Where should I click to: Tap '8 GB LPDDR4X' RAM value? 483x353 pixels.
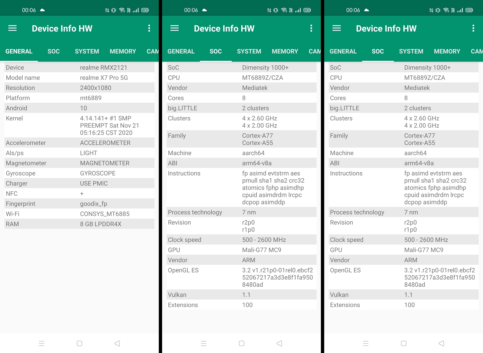tap(101, 224)
